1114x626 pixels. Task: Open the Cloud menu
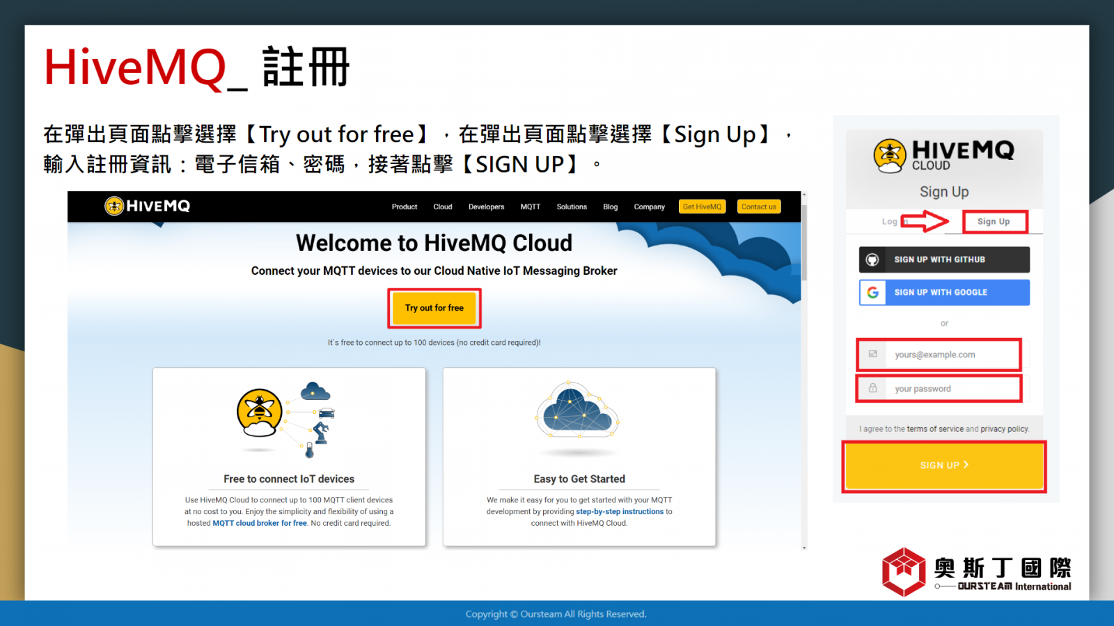pyautogui.click(x=443, y=207)
